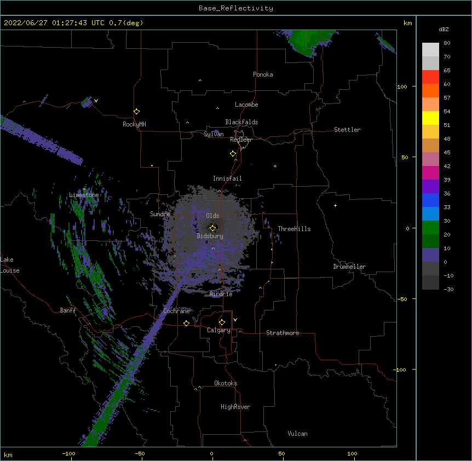The height and width of the screenshot is (461, 472).
Task: Click the yellow marker south of Cochrane
Action: [186, 323]
